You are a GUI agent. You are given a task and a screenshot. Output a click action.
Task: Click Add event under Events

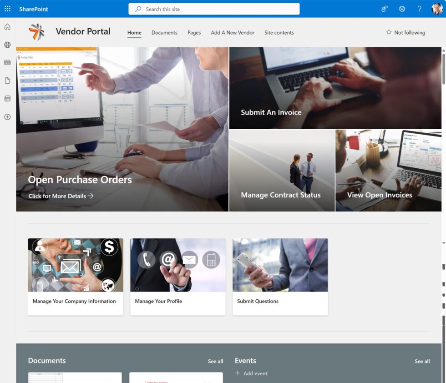point(252,373)
